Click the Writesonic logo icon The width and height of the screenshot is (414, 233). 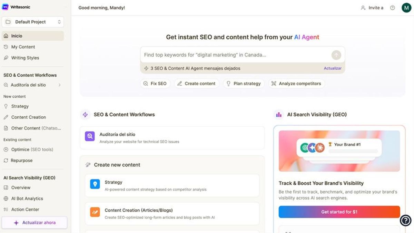pyautogui.click(x=5, y=7)
